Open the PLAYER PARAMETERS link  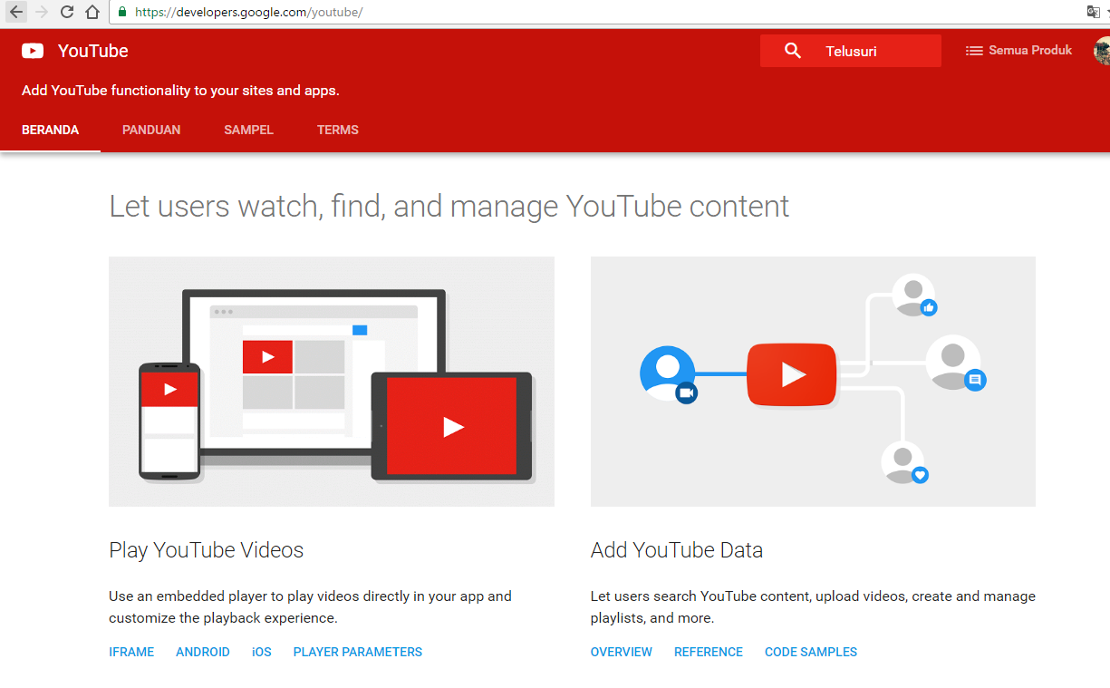[x=357, y=652]
